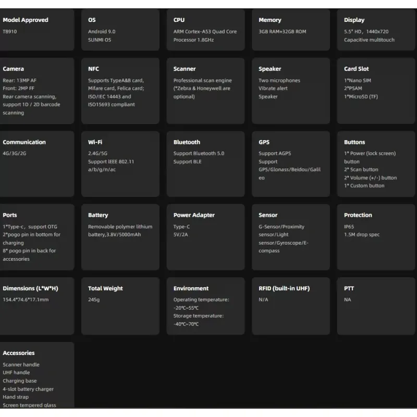Select the Communication 4G/3G/2G card
417x417 pixels.
point(36,164)
